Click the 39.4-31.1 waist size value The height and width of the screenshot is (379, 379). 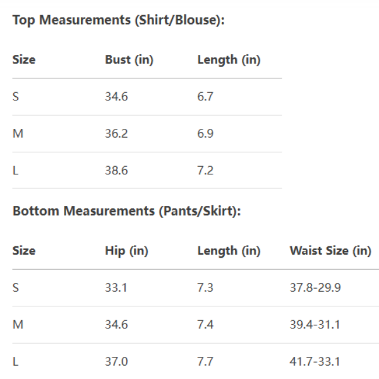315,325
